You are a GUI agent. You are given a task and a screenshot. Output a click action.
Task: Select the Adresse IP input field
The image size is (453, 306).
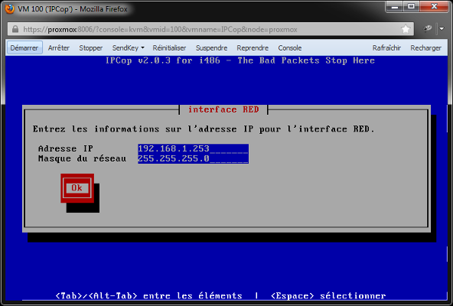pyautogui.click(x=193, y=148)
